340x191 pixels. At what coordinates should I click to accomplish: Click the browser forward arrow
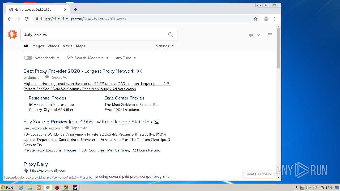point(18,19)
